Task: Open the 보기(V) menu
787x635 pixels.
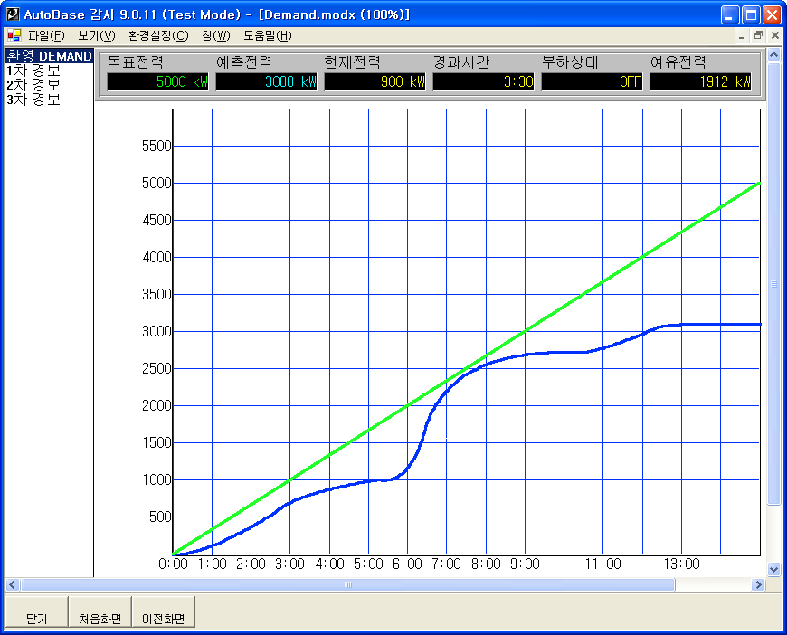Action: pos(96,36)
